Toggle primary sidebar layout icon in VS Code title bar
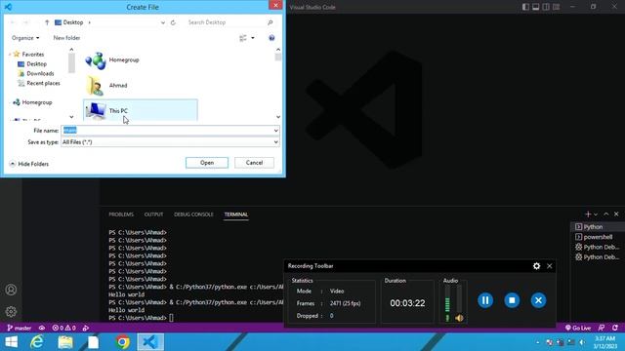 coord(525,7)
